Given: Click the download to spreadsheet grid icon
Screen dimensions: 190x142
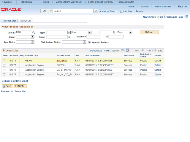Looking at the screenshot, I should (x=128, y=50).
